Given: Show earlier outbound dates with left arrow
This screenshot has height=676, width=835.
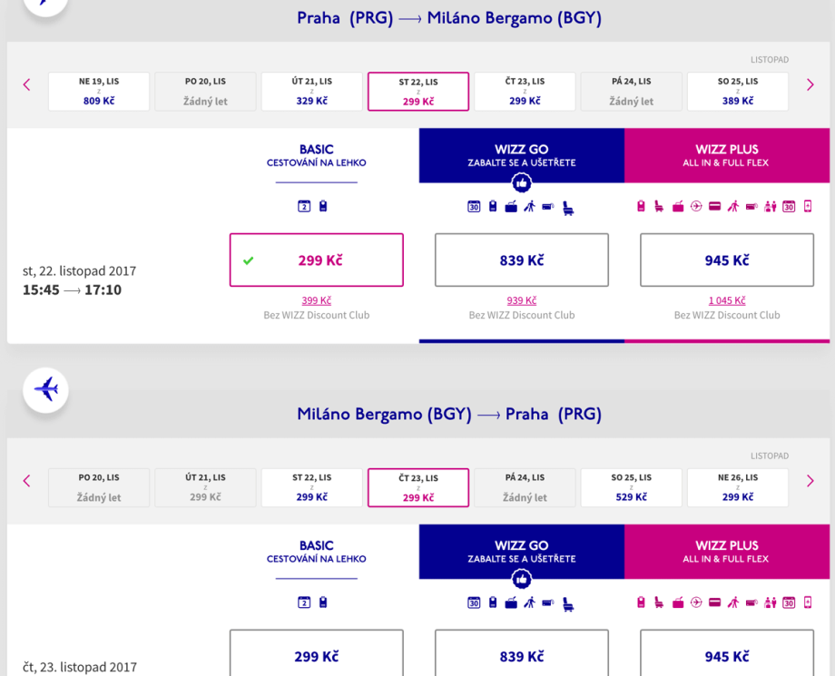Looking at the screenshot, I should 26,85.
